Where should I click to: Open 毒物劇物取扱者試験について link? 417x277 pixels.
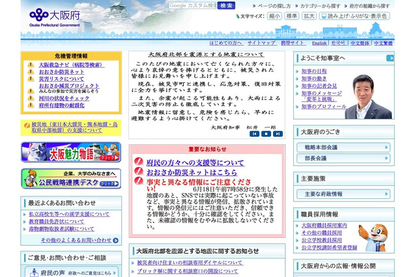(x=61, y=229)
